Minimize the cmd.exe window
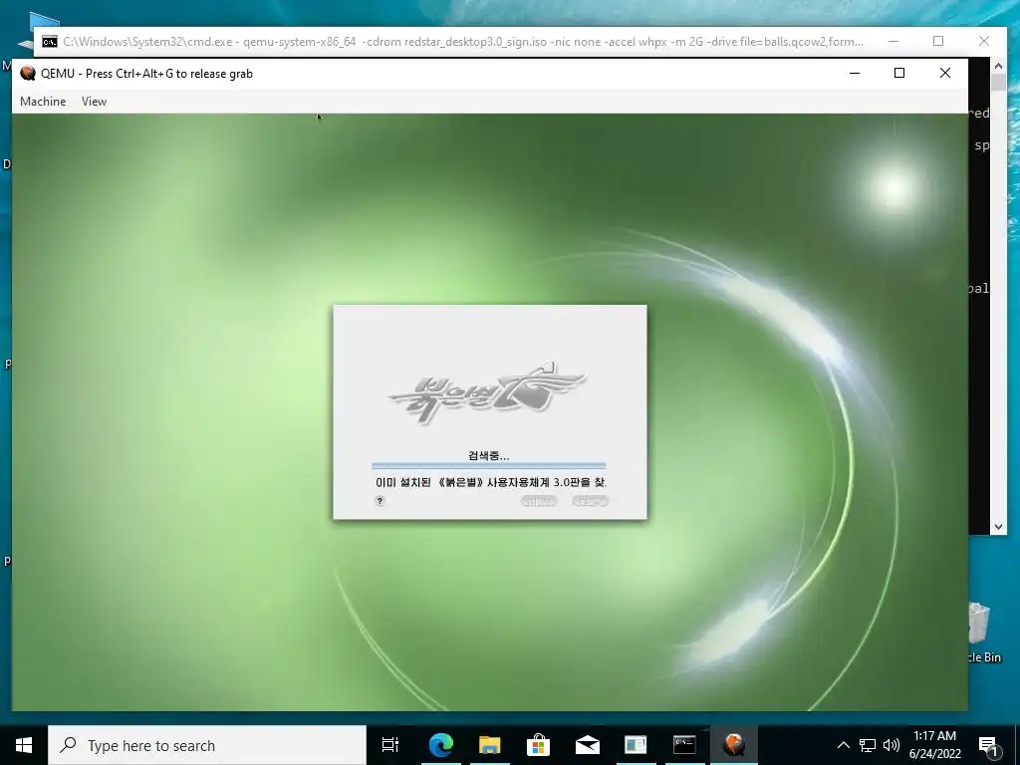The height and width of the screenshot is (765, 1020). (x=893, y=41)
